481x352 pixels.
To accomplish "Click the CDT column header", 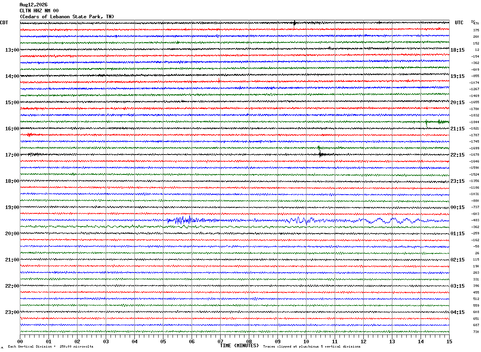I will pos(4,23).
